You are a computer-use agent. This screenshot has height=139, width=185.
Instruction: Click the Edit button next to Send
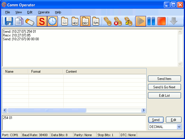click(173, 120)
